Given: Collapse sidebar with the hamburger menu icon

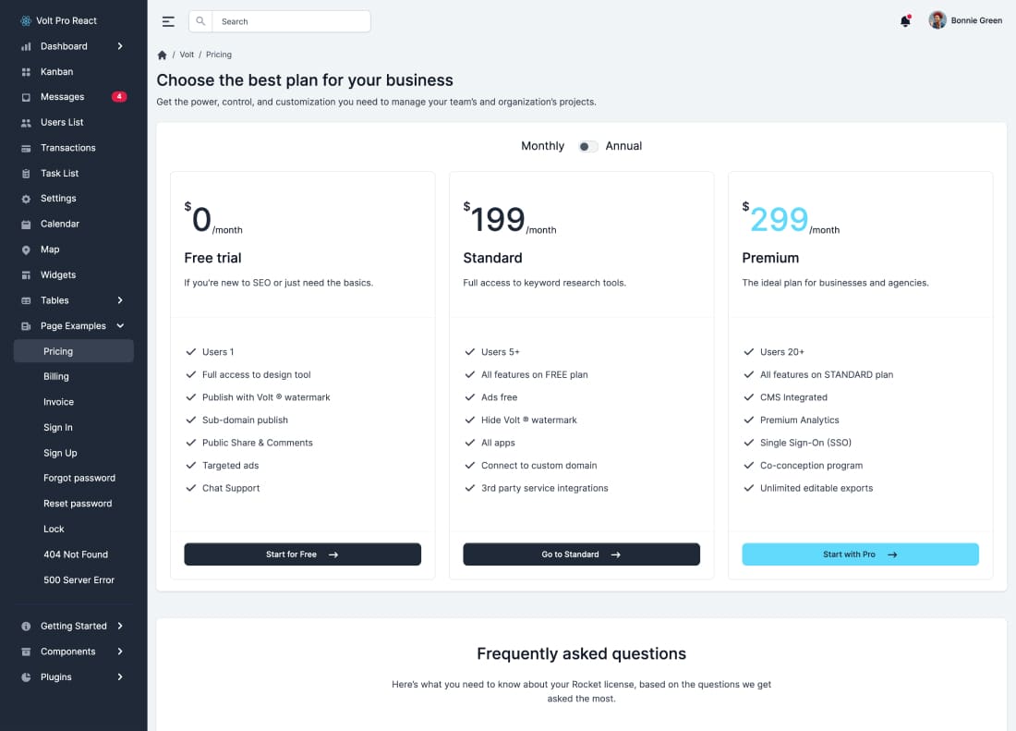Looking at the screenshot, I should [168, 21].
